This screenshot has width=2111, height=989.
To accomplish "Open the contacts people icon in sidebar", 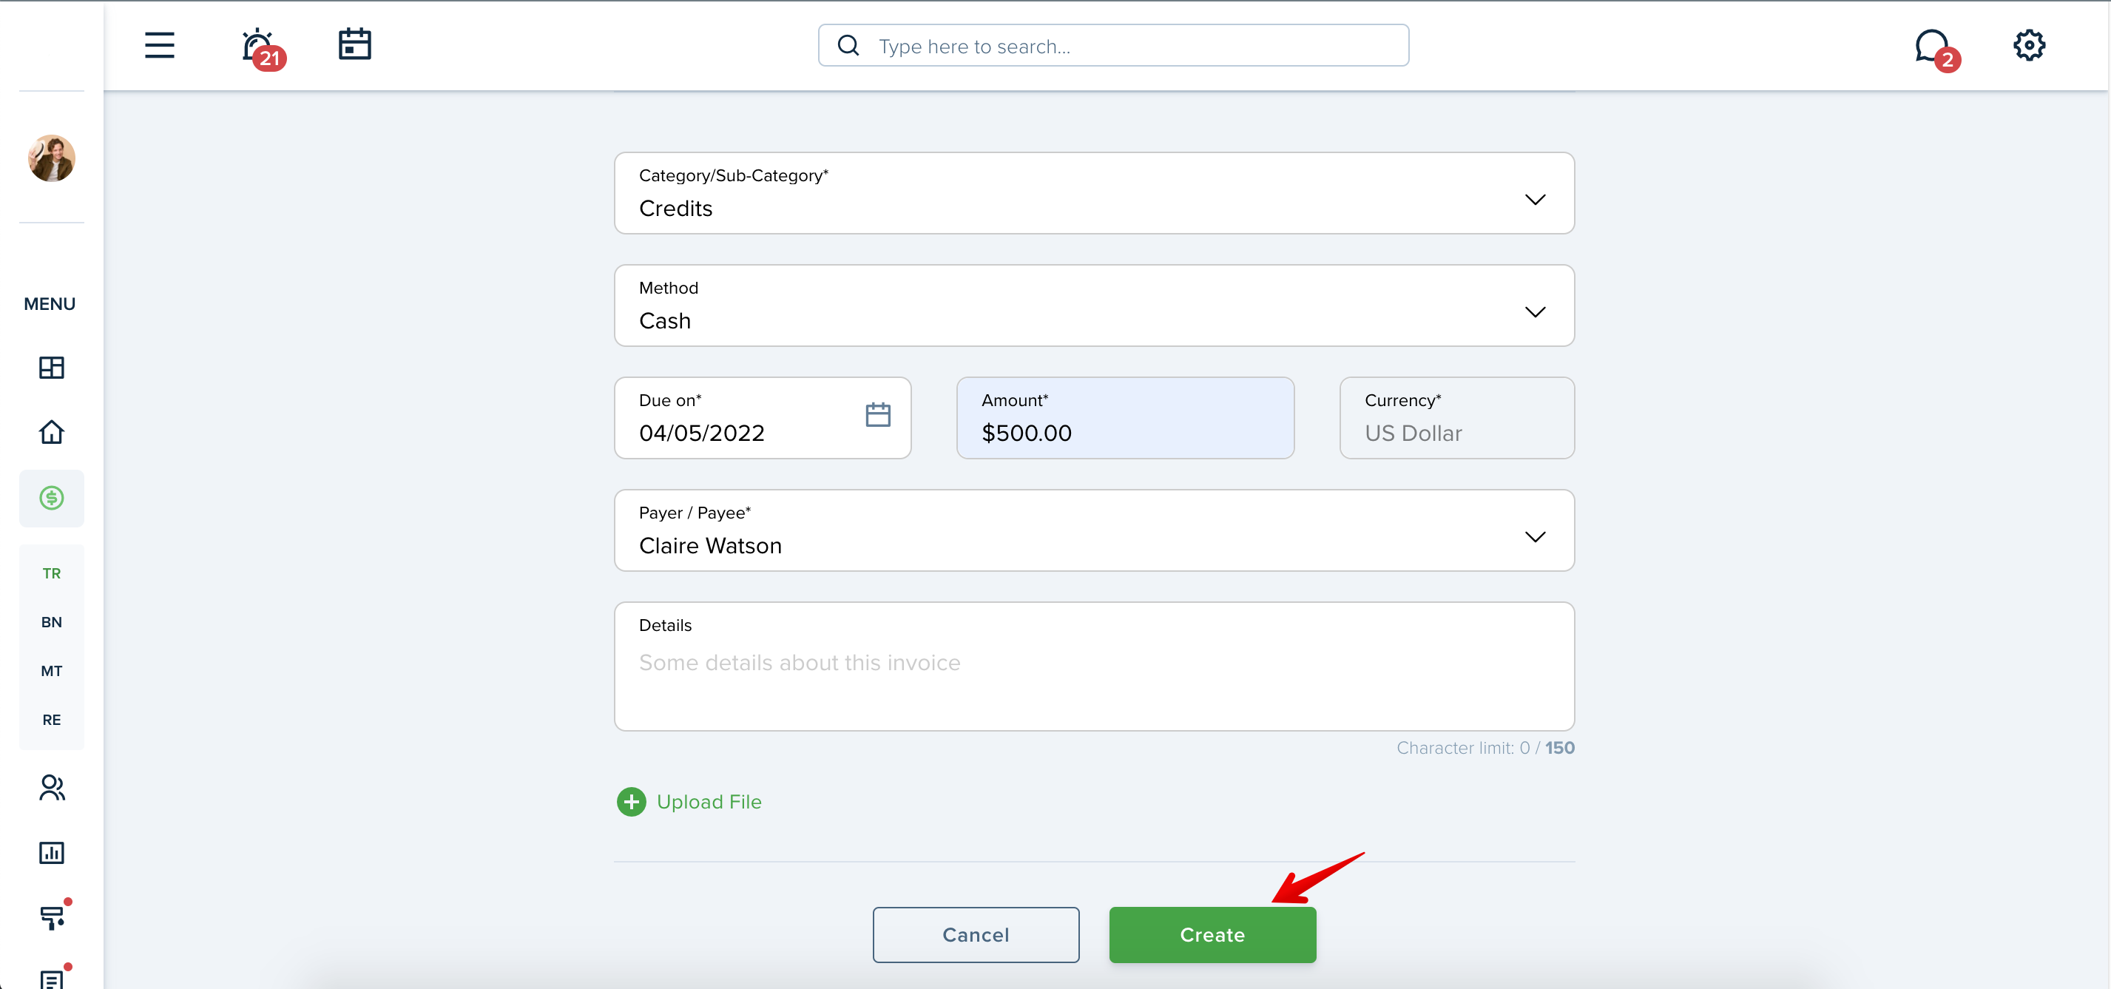I will 52,788.
